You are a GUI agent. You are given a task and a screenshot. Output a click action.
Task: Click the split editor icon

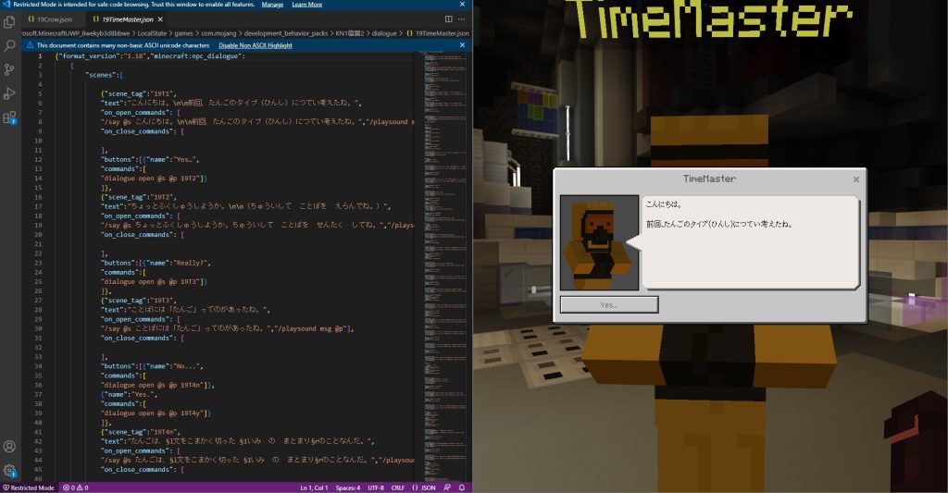click(x=449, y=19)
